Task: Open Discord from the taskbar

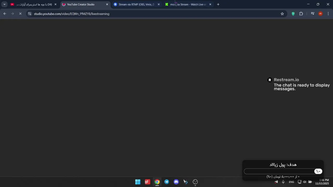Action: click(176, 182)
